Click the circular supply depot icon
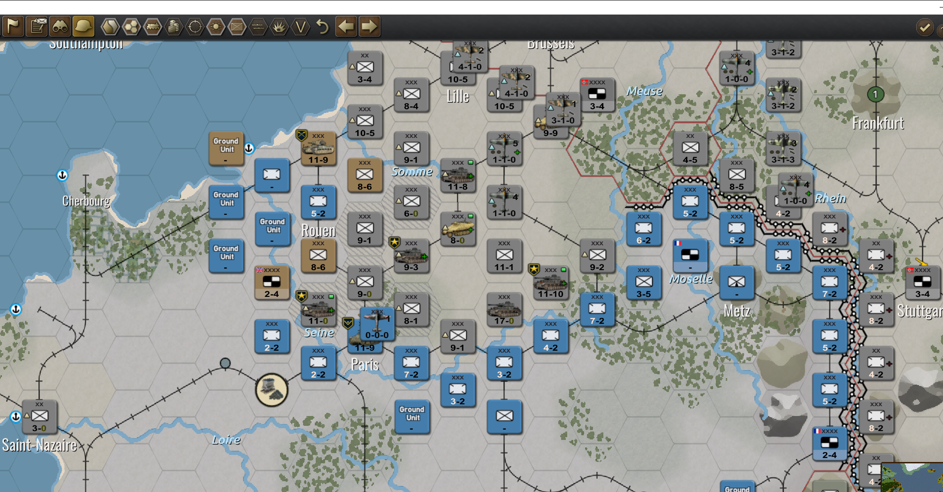This screenshot has height=492, width=943. (x=272, y=390)
